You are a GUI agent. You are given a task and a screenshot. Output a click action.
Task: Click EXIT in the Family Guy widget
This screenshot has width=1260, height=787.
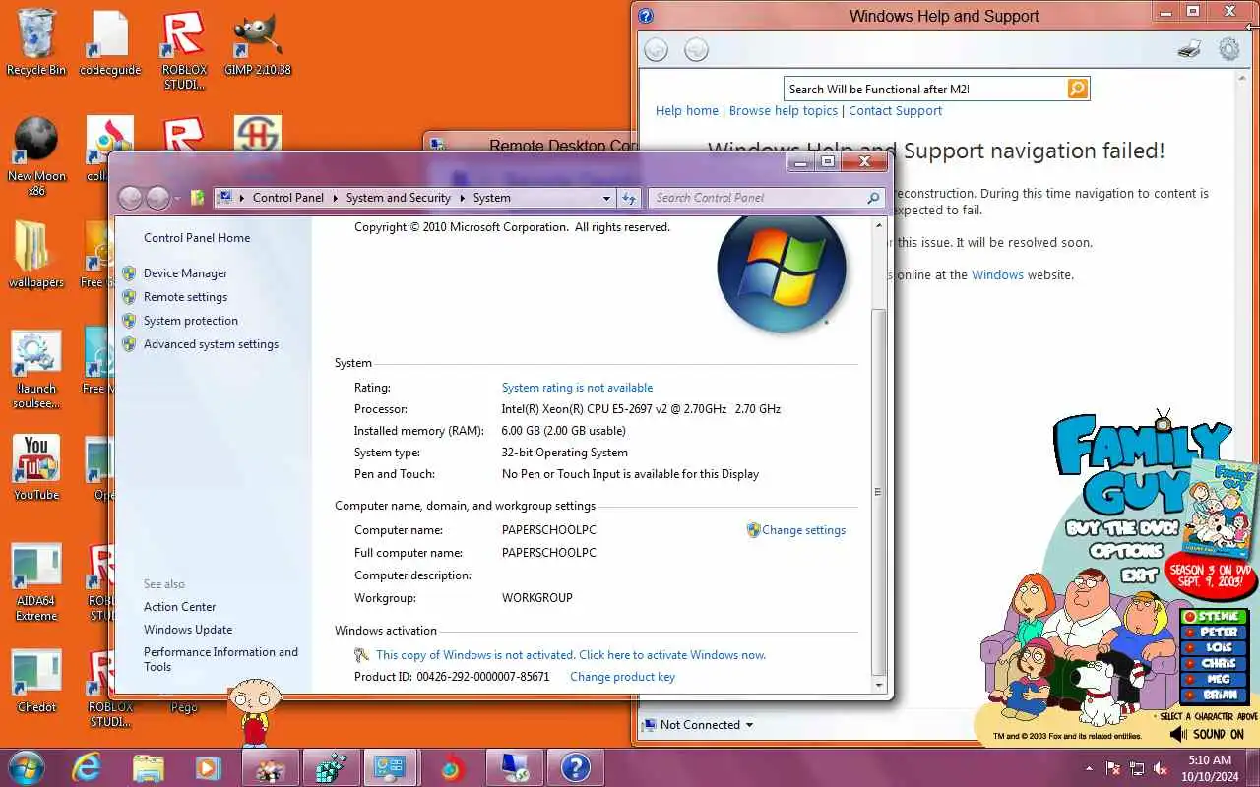coord(1139,575)
